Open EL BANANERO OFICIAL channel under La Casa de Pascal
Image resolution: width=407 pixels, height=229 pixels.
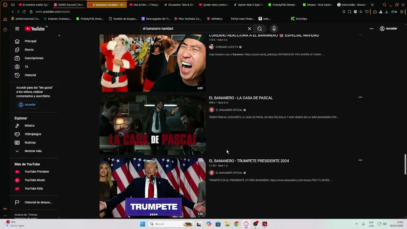[229, 110]
